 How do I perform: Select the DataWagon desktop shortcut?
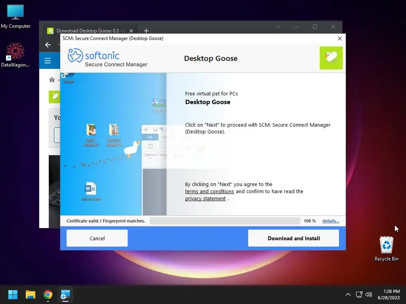pos(15,55)
